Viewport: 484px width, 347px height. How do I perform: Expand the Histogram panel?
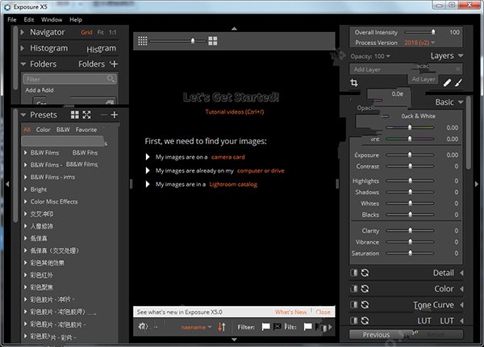coord(23,48)
